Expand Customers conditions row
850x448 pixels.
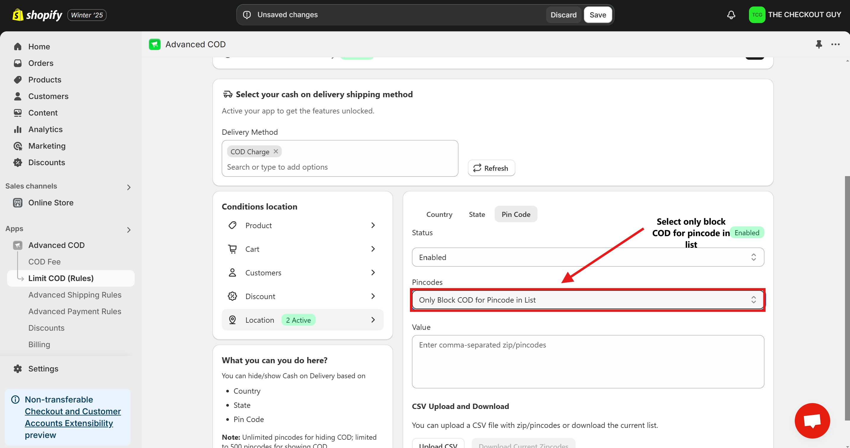click(x=302, y=273)
